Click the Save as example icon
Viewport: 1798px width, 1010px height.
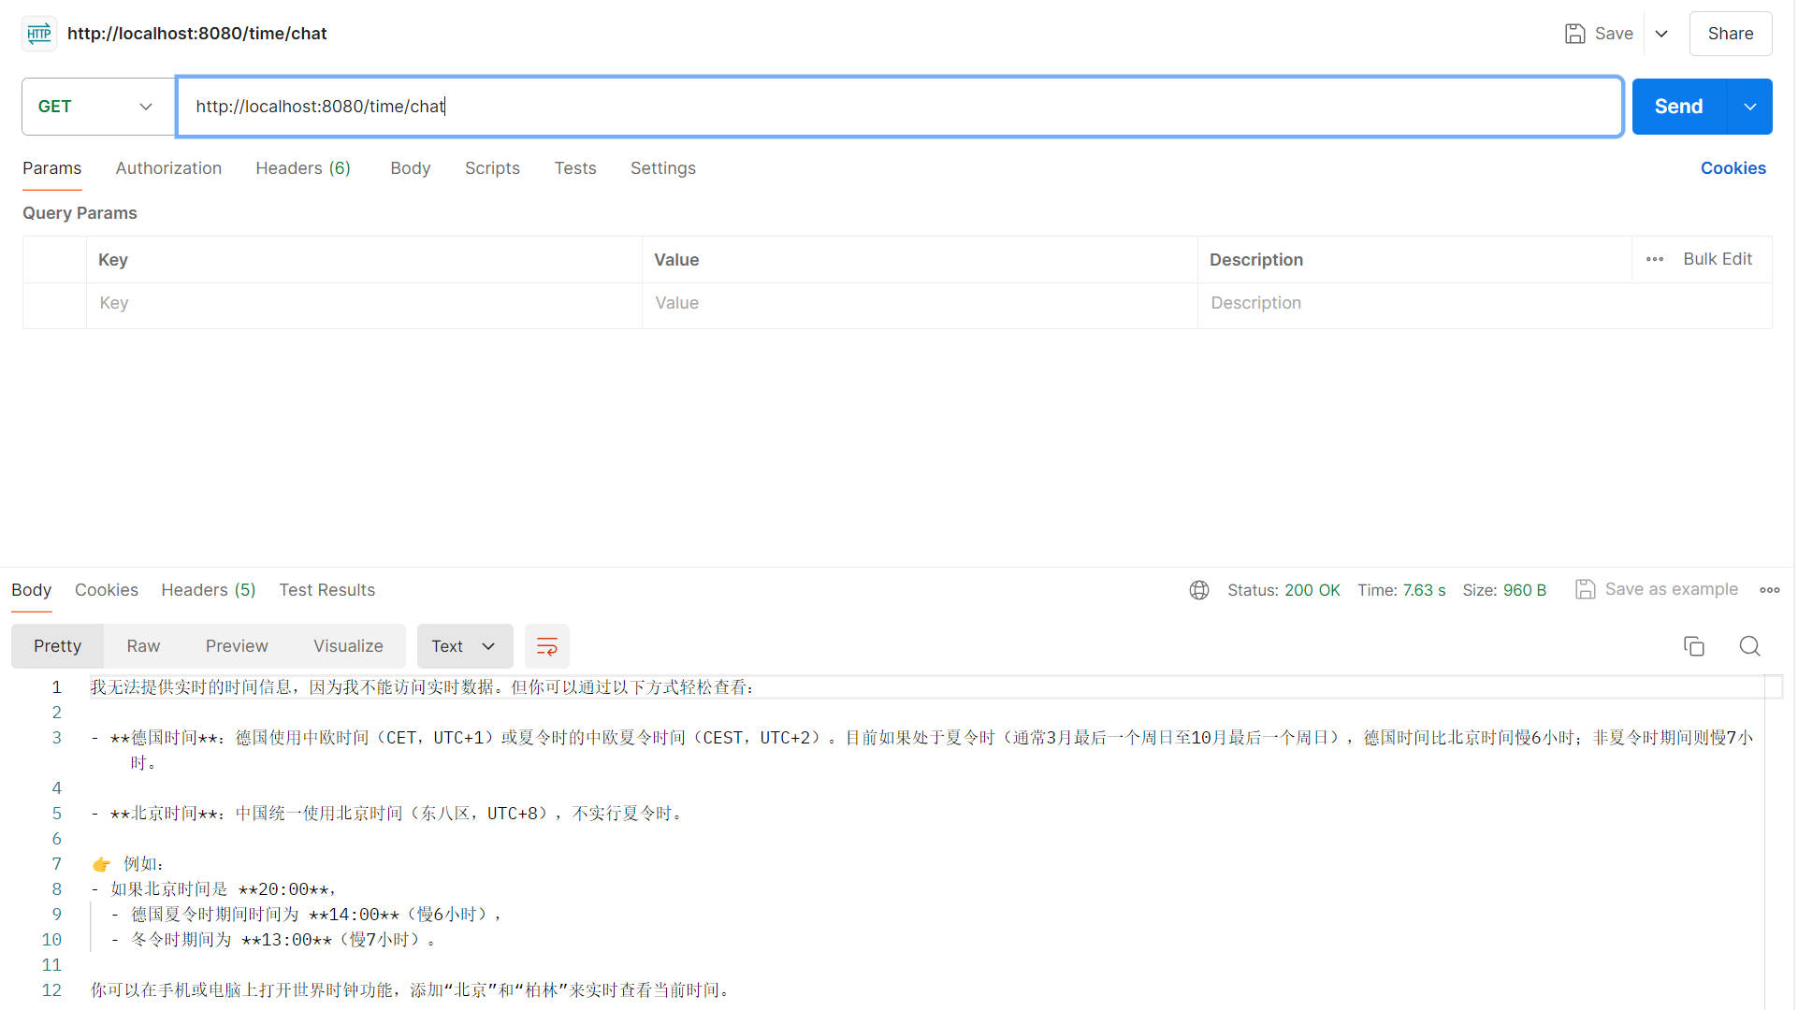pos(1587,590)
